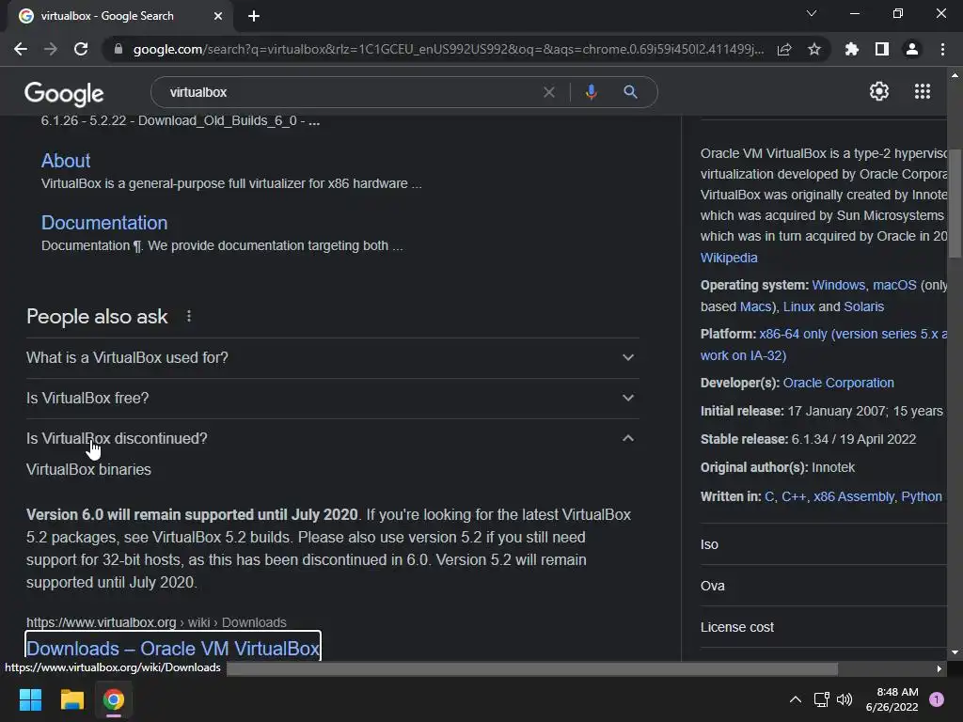Click the horizontal scrollbar right arrow
This screenshot has height=722, width=963.
click(939, 669)
